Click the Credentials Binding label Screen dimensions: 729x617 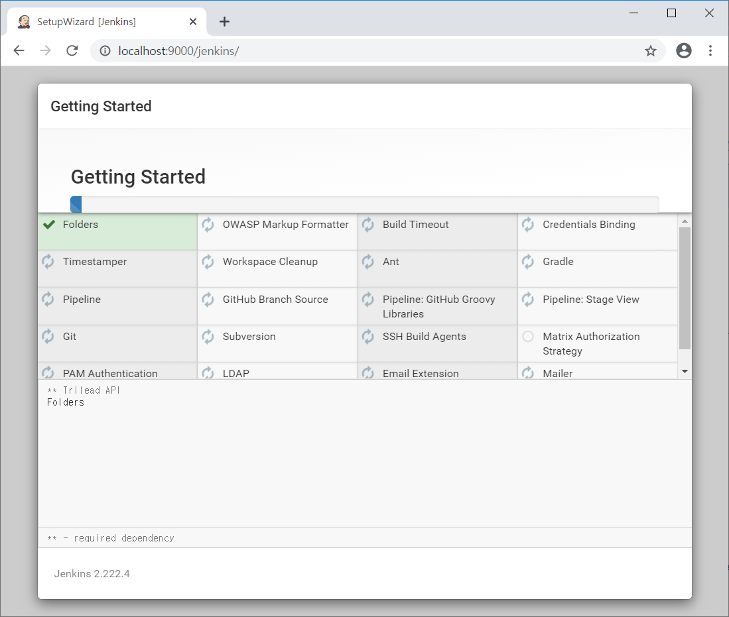pyautogui.click(x=588, y=225)
